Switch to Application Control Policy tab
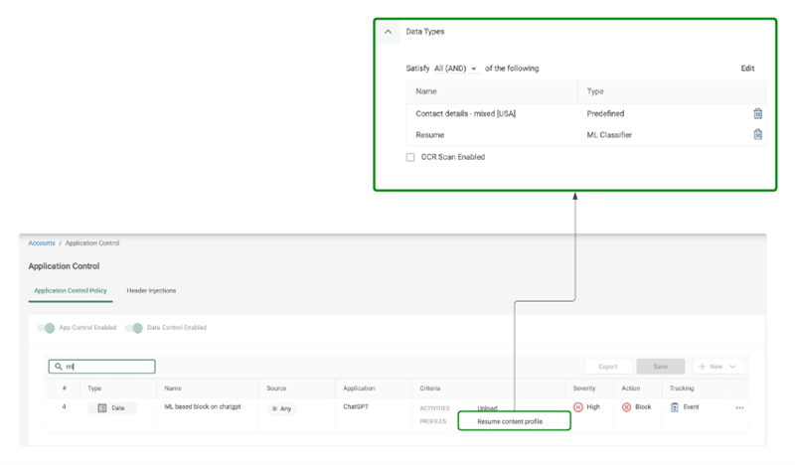 tap(71, 290)
